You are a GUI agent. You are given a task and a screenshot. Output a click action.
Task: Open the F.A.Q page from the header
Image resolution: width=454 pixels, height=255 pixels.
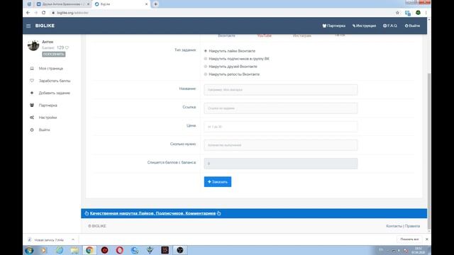coord(390,25)
